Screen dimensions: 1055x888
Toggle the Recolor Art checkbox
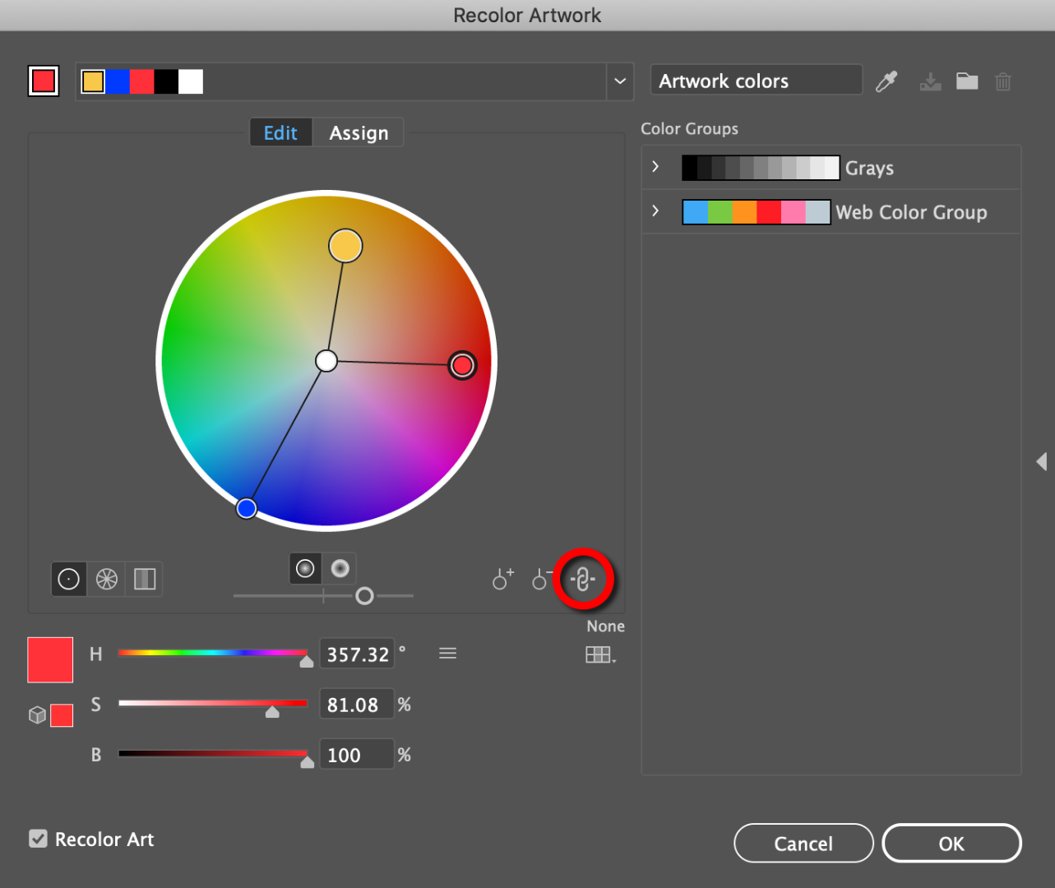coord(38,839)
